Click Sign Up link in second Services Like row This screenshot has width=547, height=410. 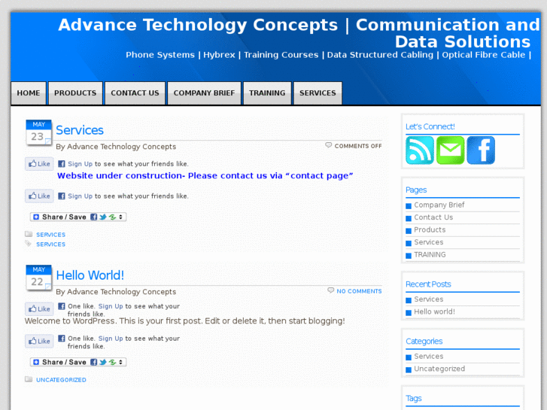coord(81,196)
